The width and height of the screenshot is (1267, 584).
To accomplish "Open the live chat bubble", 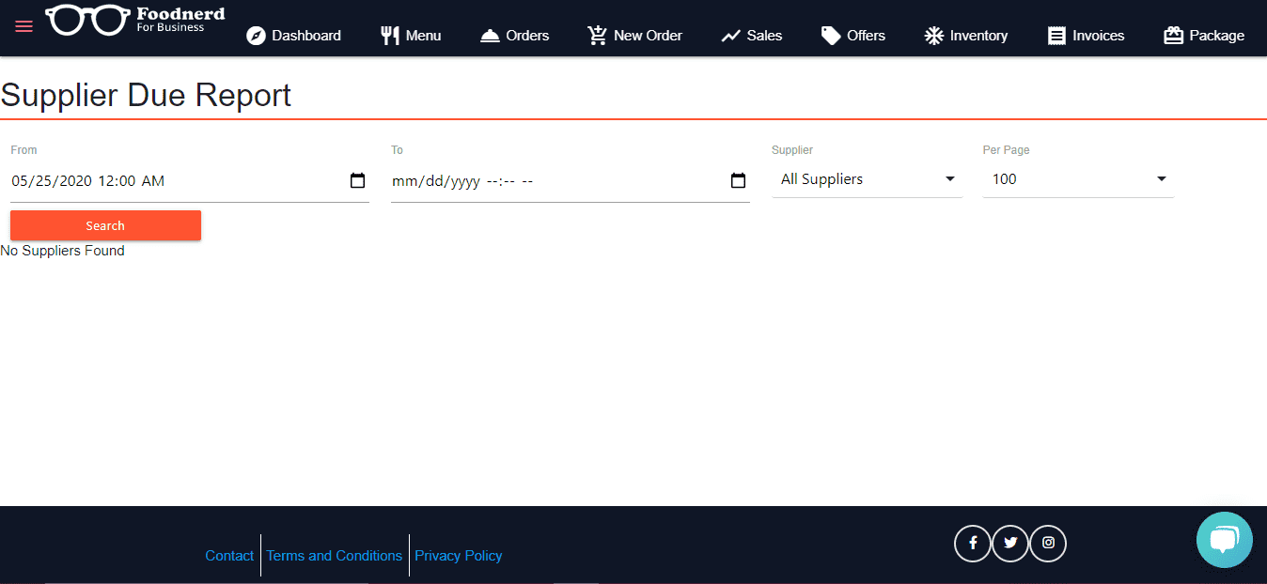I will pos(1224,540).
